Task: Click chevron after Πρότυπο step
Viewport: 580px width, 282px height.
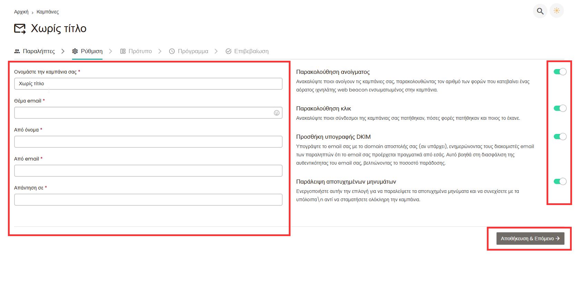Action: click(x=160, y=51)
